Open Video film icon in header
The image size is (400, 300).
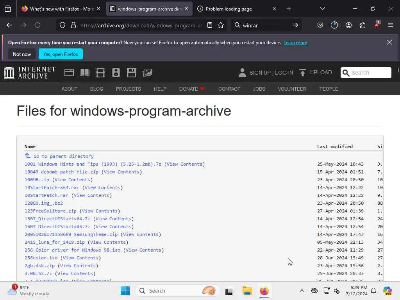(x=100, y=73)
